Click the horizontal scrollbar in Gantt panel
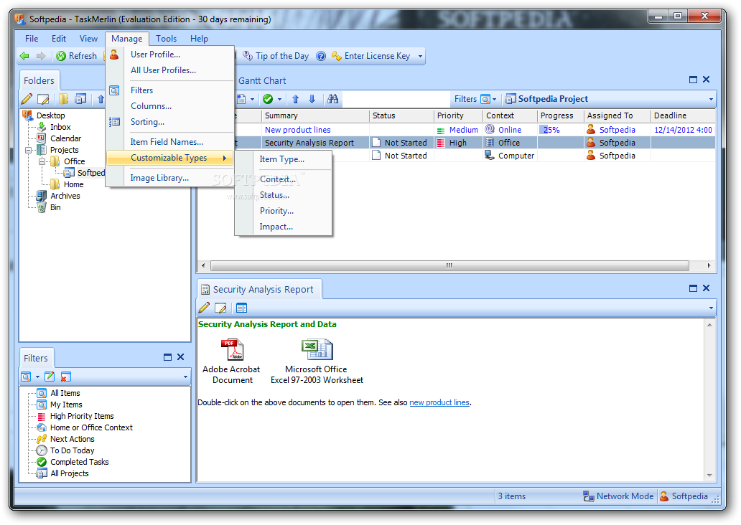This screenshot has width=741, height=525. pos(449,266)
